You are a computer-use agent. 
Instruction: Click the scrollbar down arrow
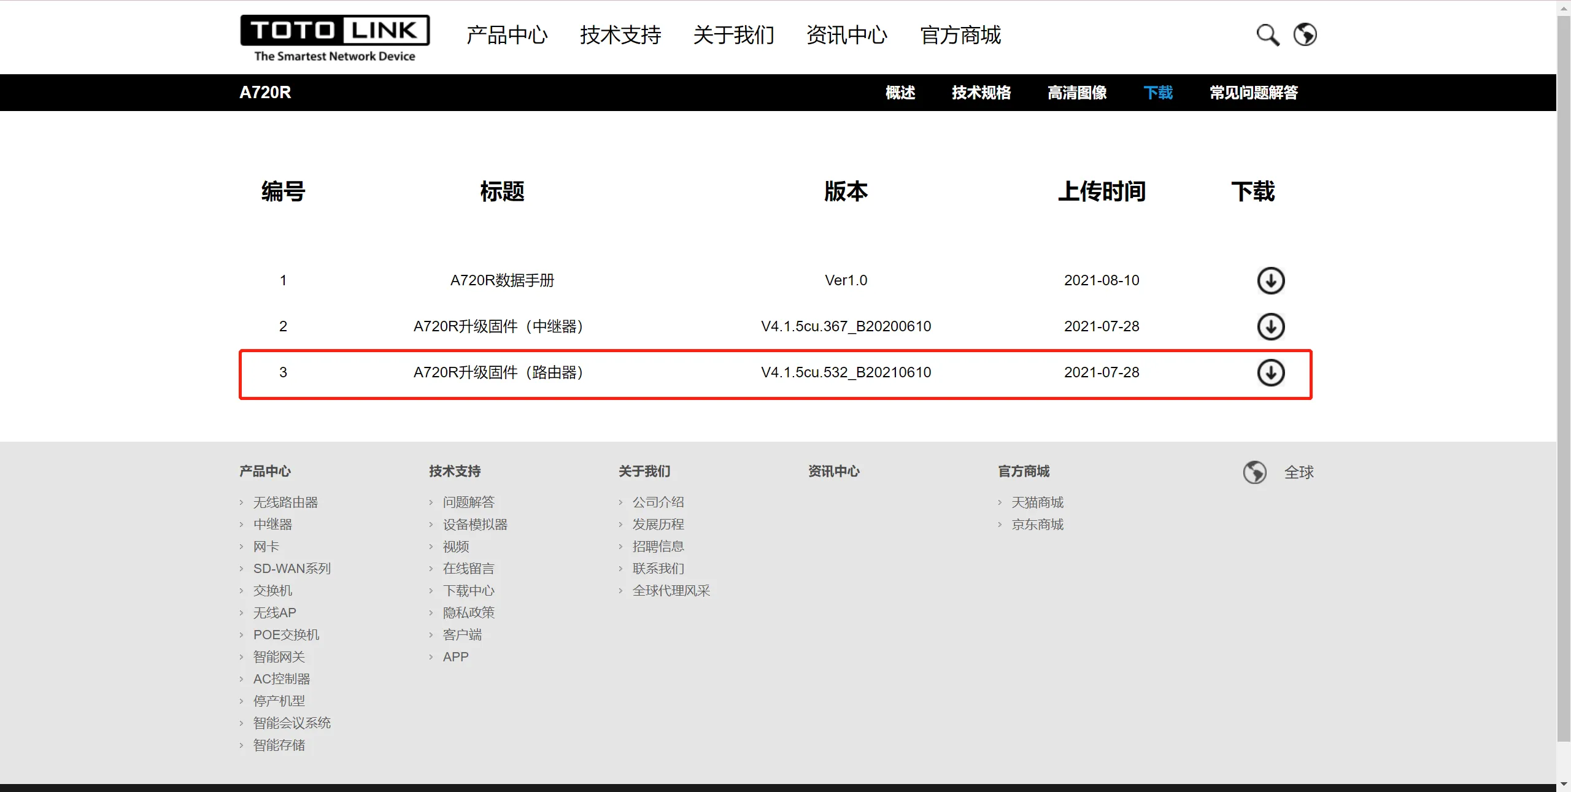[x=1563, y=784]
